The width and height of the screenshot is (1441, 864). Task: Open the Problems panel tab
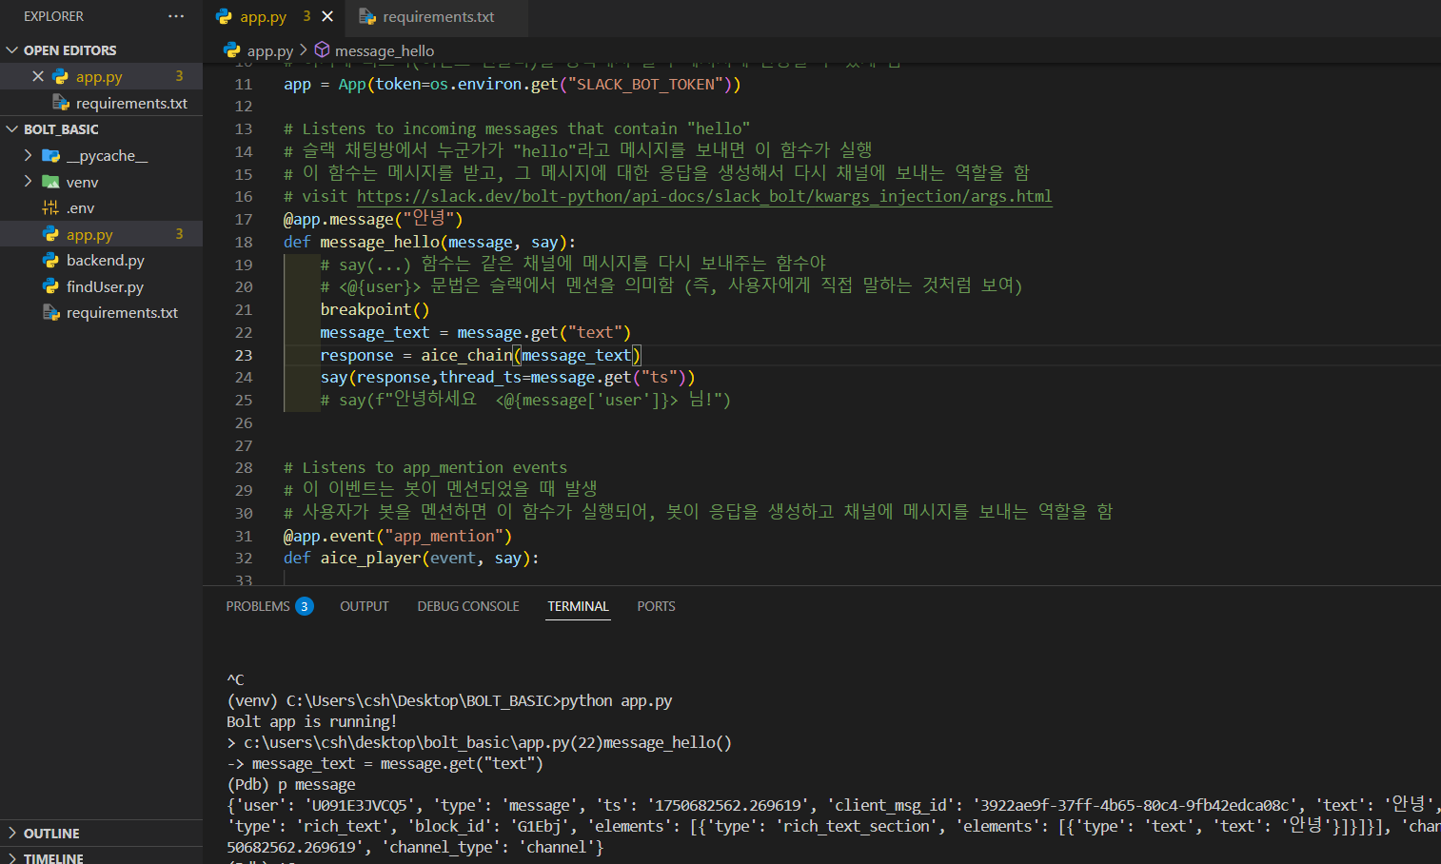click(x=269, y=606)
